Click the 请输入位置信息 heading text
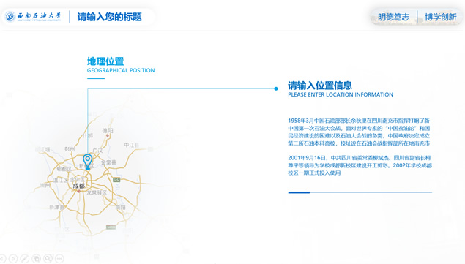Screen dimensions: 465x264 point(320,86)
